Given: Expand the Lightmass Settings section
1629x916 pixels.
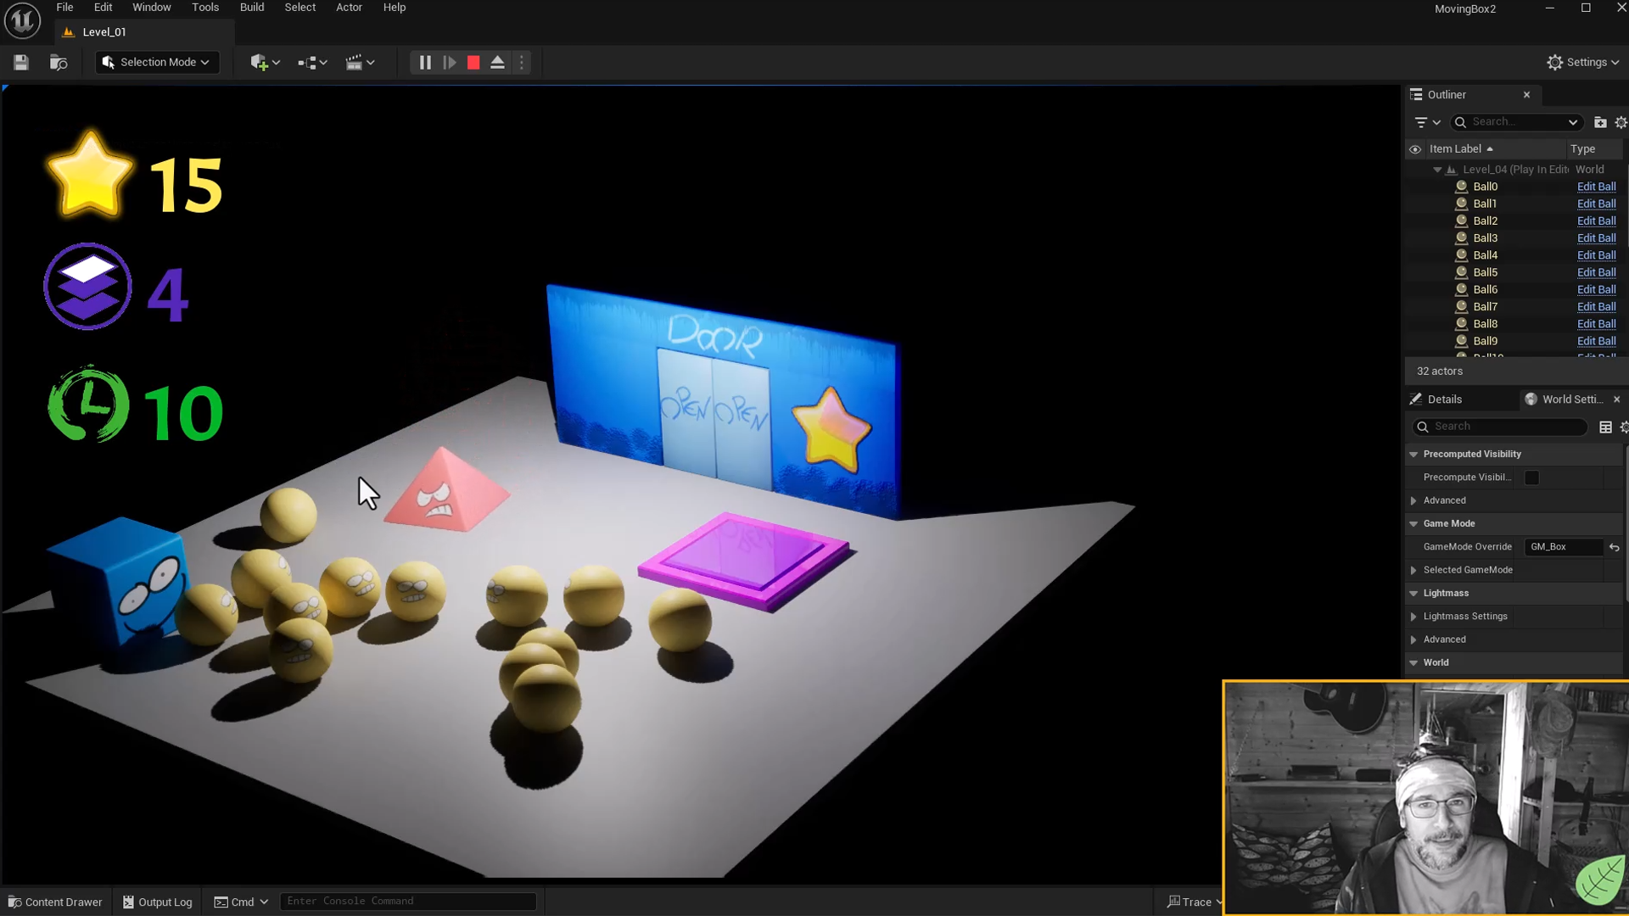Looking at the screenshot, I should [1414, 617].
